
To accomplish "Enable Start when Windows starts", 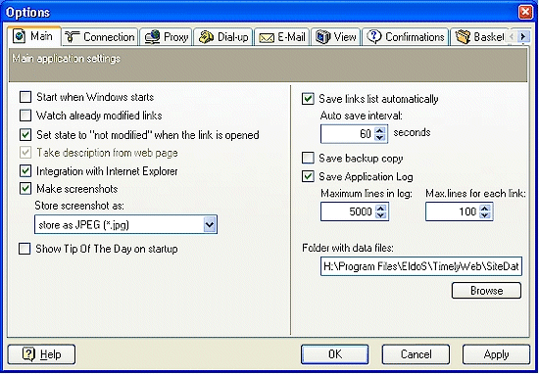I will click(x=25, y=97).
